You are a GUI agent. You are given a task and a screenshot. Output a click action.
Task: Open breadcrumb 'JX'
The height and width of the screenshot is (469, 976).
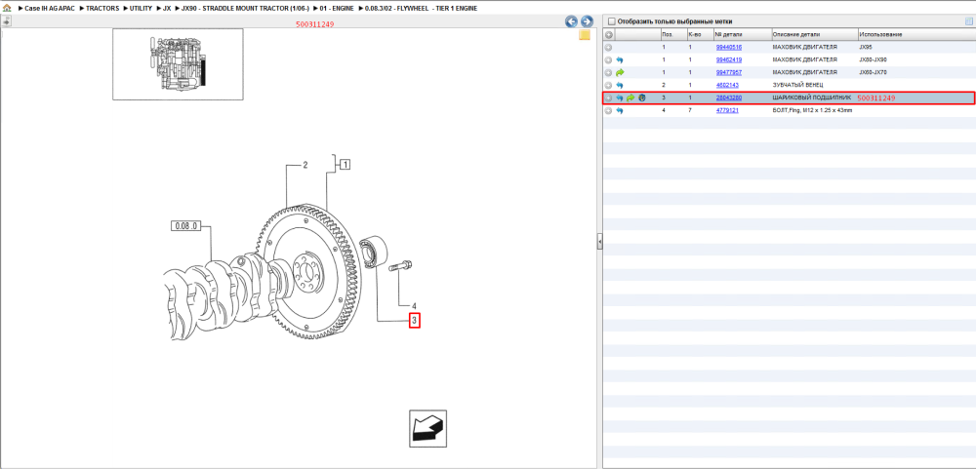pos(167,8)
